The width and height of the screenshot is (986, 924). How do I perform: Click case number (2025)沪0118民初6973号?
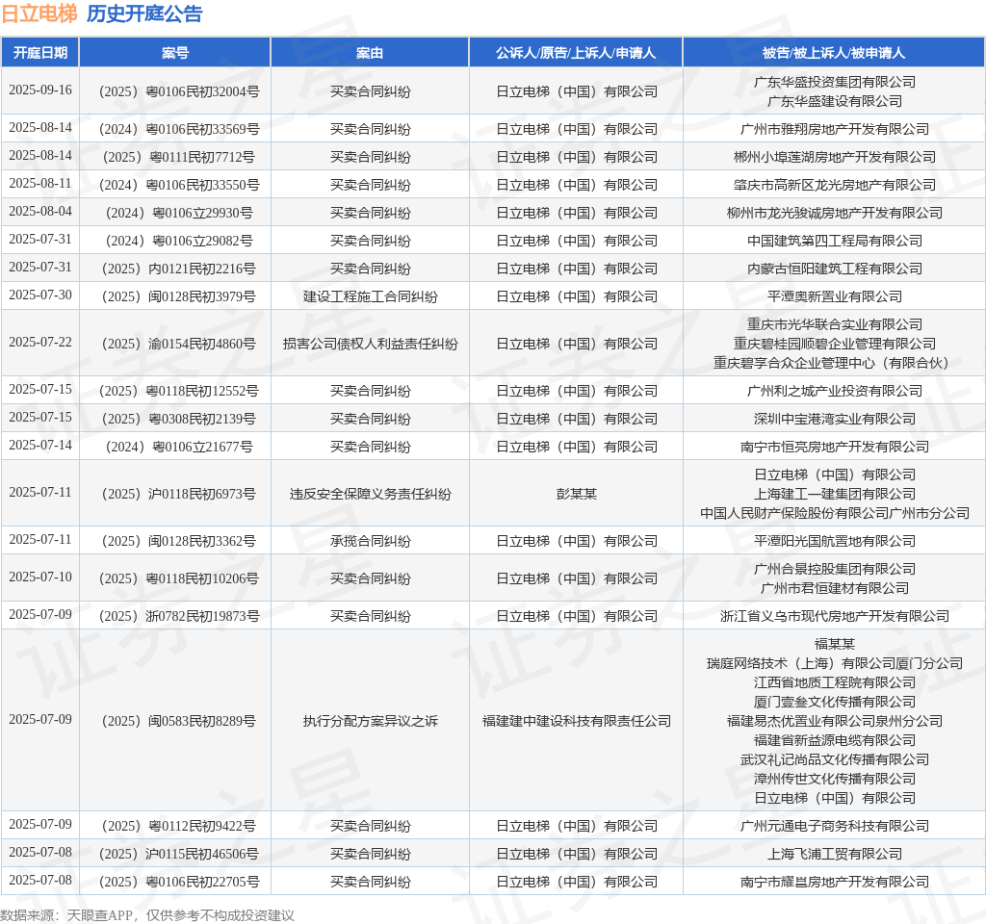tap(178, 494)
